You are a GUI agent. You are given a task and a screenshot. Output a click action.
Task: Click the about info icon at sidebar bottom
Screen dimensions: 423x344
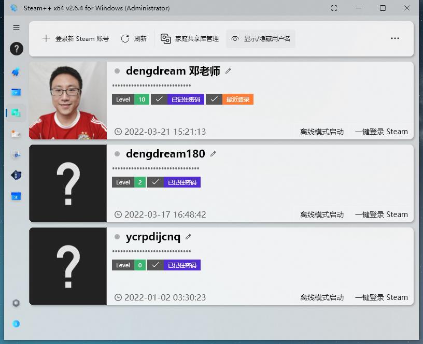[16, 323]
